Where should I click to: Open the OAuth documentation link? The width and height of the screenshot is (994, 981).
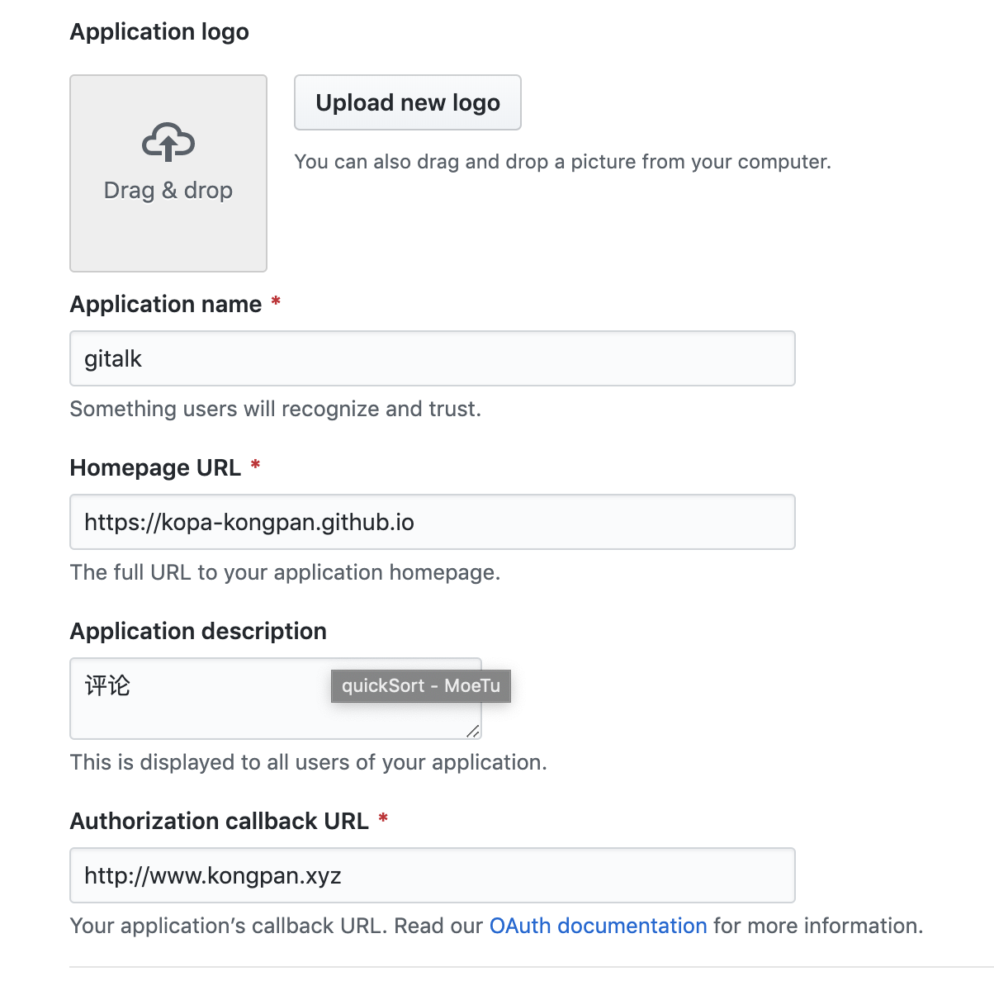598,926
